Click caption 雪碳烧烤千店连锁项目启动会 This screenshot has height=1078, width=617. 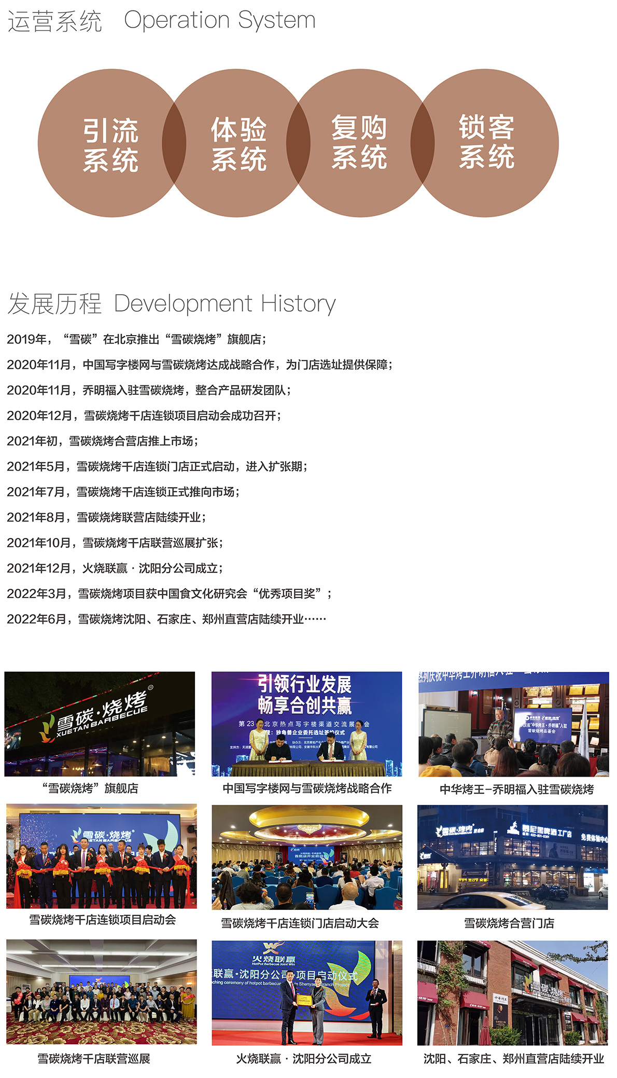coord(103,920)
